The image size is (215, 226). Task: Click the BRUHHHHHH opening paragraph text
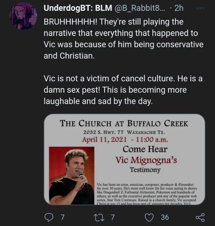click(x=123, y=39)
